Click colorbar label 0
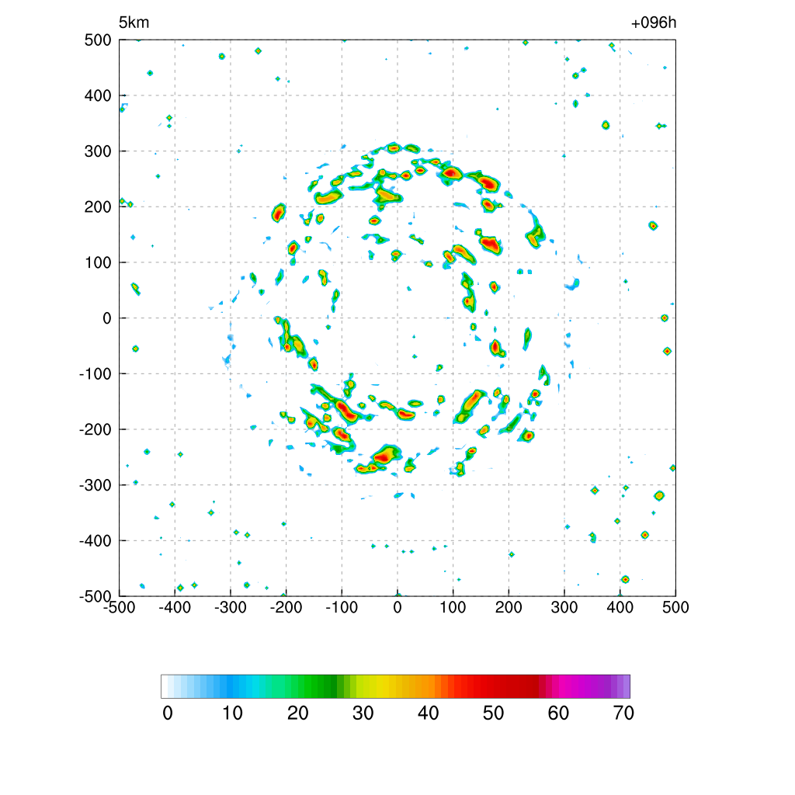 [168, 713]
